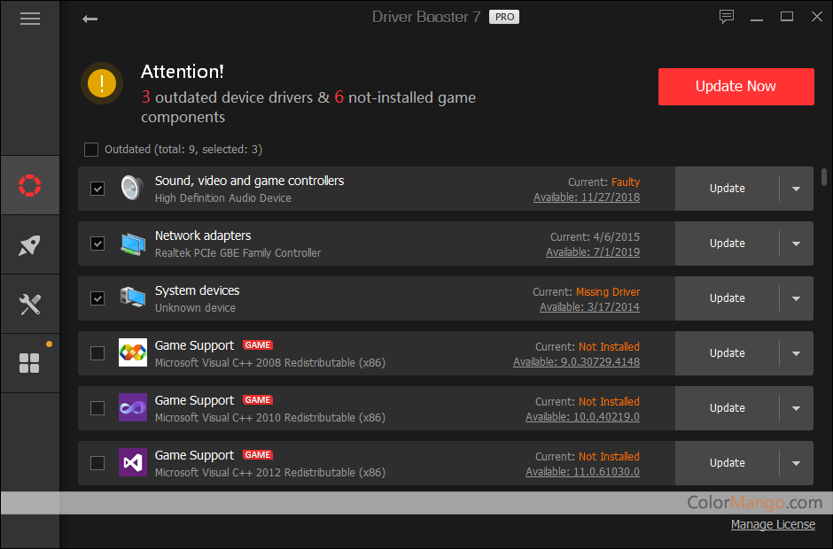Uncheck Network adapters driver
Screen dimensions: 833x549
click(97, 244)
